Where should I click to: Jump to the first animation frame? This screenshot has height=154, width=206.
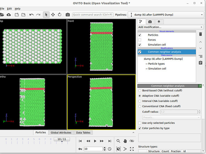click(80, 141)
